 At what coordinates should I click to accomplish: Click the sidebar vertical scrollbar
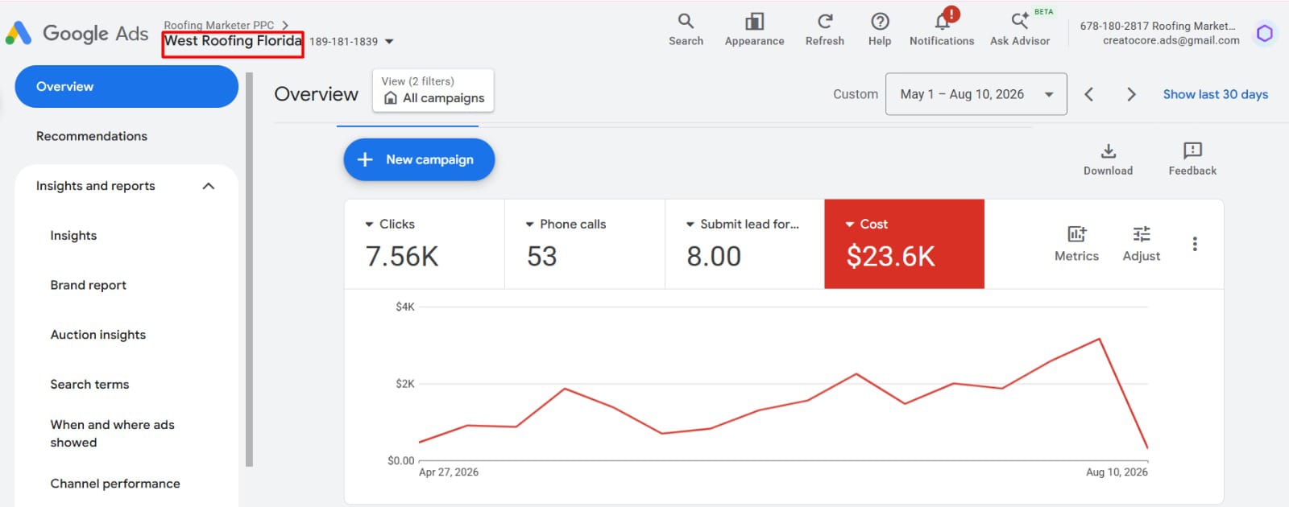point(249,270)
